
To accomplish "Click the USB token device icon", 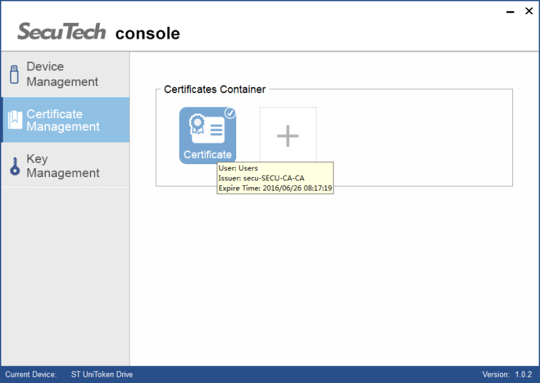I will pyautogui.click(x=14, y=74).
